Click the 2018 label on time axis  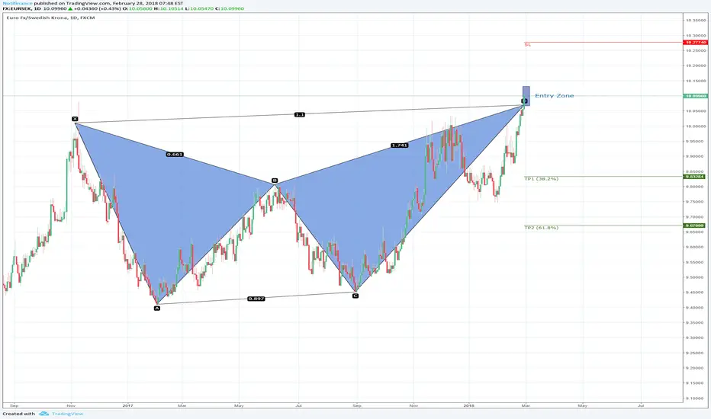[x=469, y=406]
